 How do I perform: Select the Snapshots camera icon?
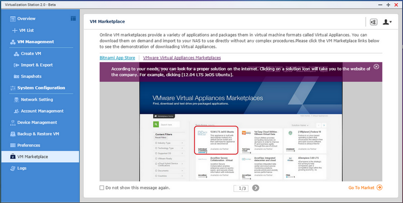point(16,77)
